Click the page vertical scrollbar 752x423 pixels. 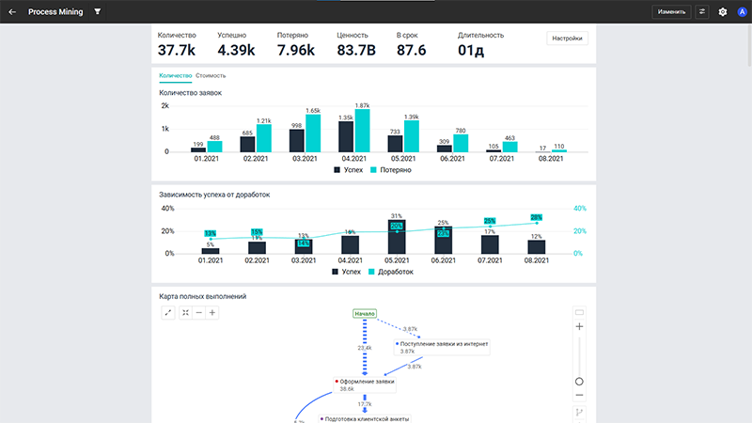click(x=749, y=45)
